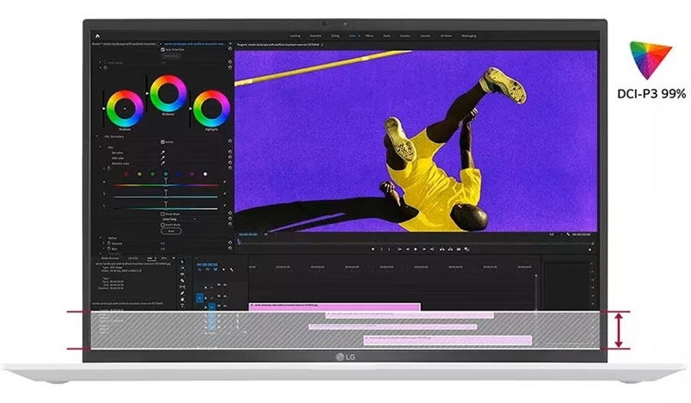The height and width of the screenshot is (403, 691).
Task: Collapse the Key section
Action: point(100,147)
